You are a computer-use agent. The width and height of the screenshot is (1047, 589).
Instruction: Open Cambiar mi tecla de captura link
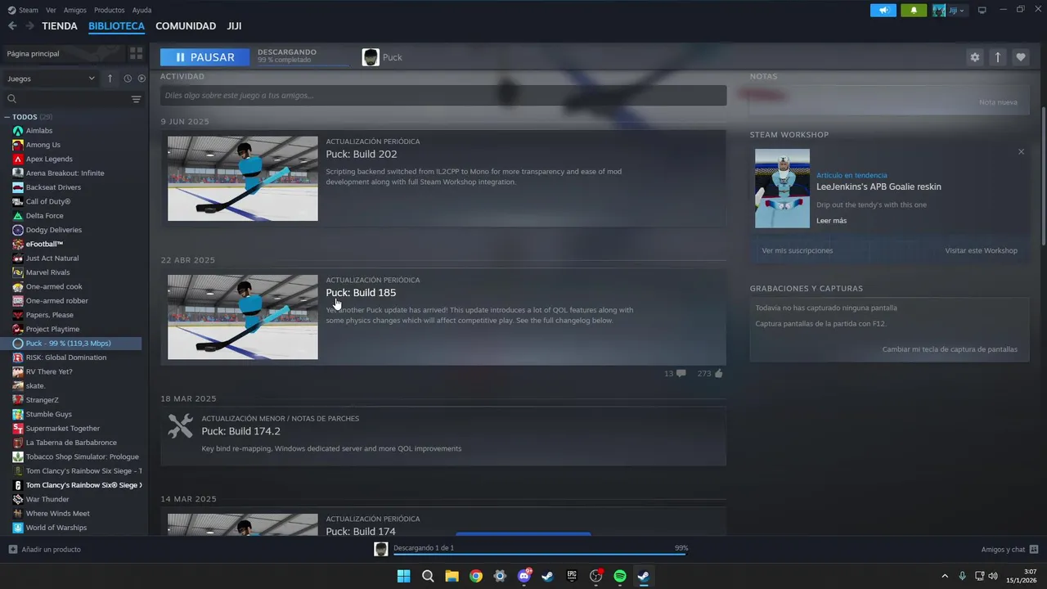click(950, 349)
